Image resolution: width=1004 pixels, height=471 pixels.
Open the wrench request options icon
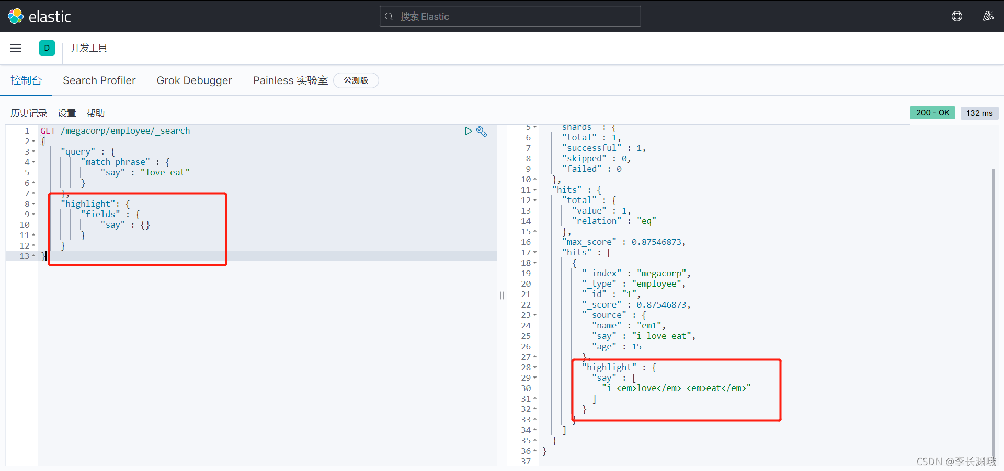482,132
